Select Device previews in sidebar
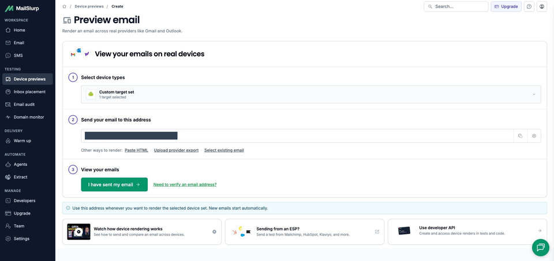The image size is (554, 261). click(28, 80)
